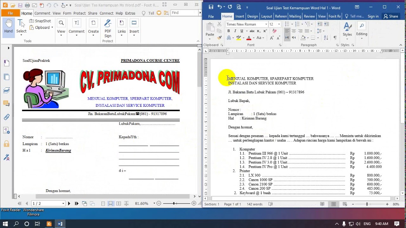Click the Create button in Foxit

point(93,27)
